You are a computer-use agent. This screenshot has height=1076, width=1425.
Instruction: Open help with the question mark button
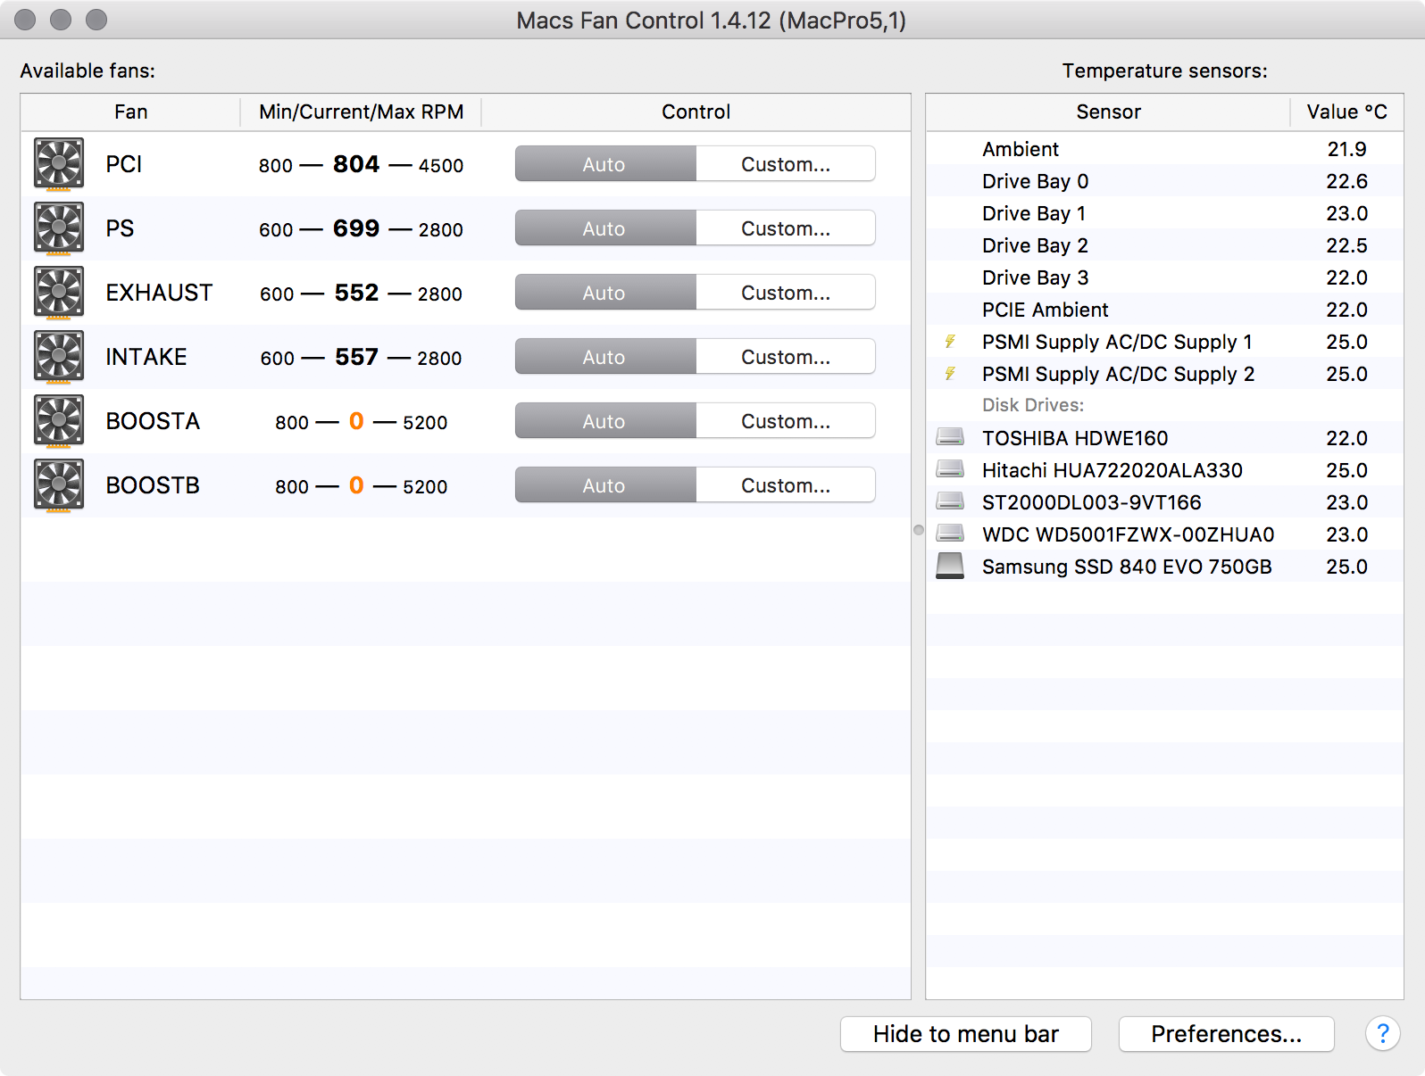pos(1382,1034)
